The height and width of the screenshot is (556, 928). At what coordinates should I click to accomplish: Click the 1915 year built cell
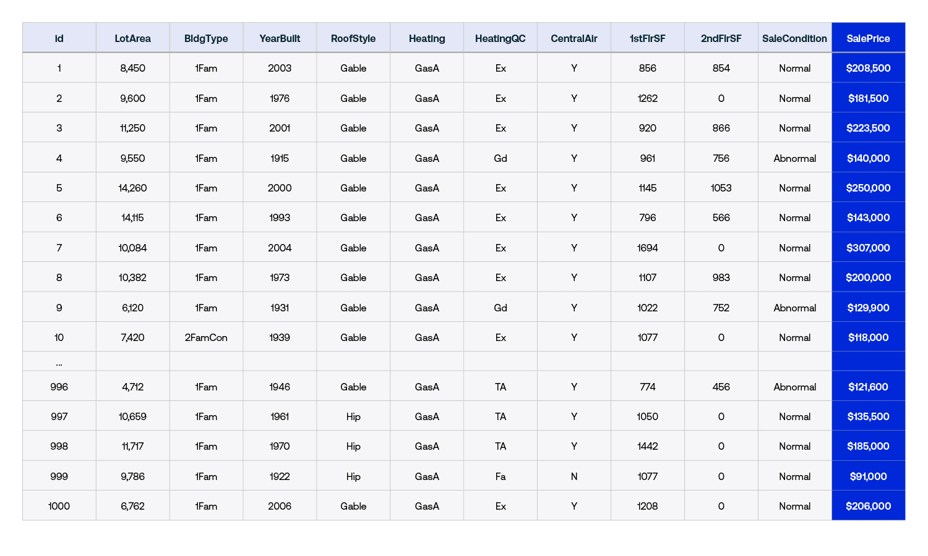280,158
